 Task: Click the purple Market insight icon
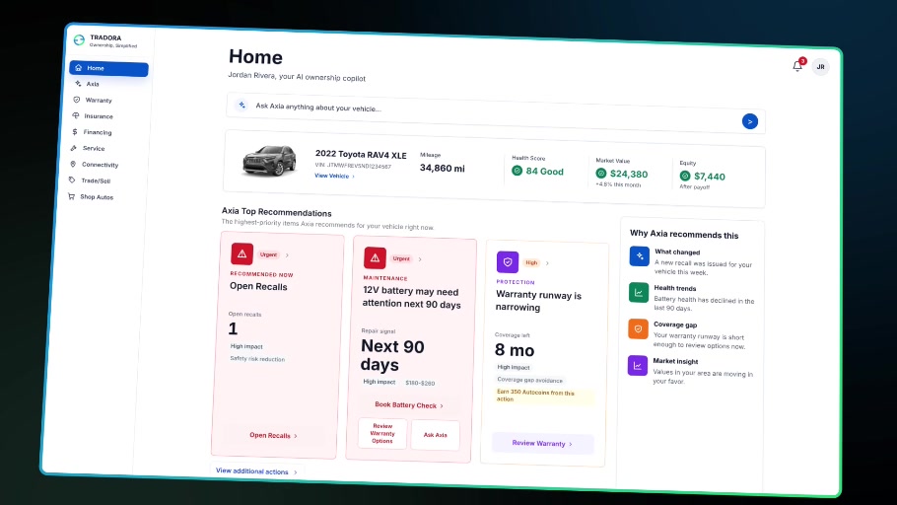[638, 365]
